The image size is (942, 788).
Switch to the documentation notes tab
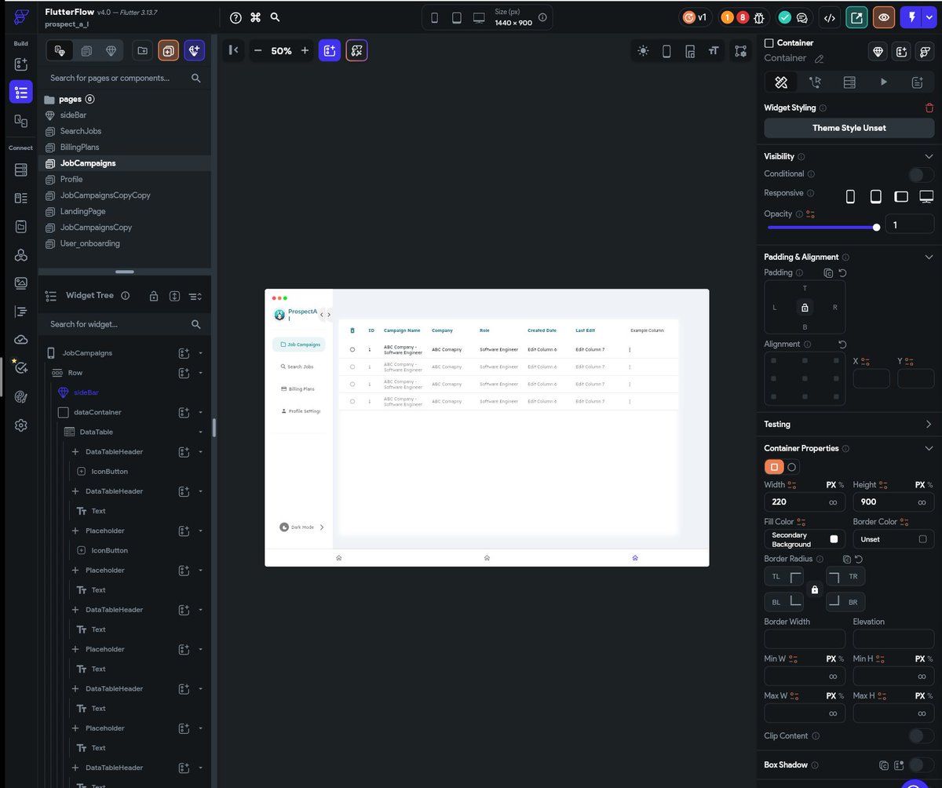tap(917, 82)
